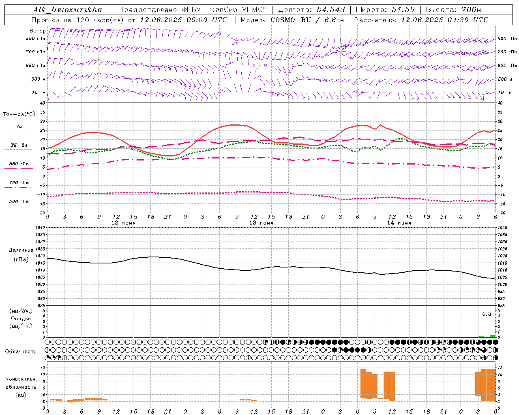Screen dimensions: 519x415
Task: Click the model label COSMO-RU / 6.6км
Action: point(307,20)
